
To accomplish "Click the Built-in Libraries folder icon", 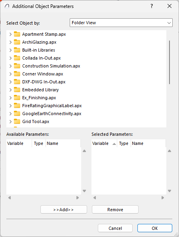I will [x=17, y=50].
